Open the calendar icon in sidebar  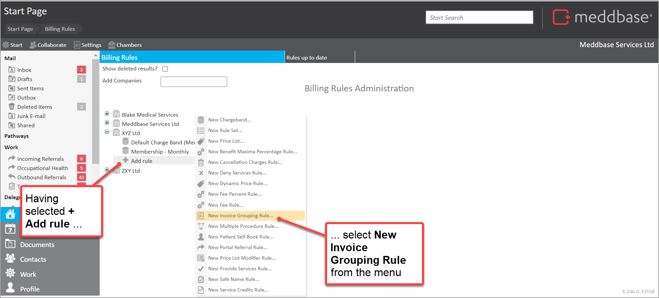pyautogui.click(x=10, y=229)
